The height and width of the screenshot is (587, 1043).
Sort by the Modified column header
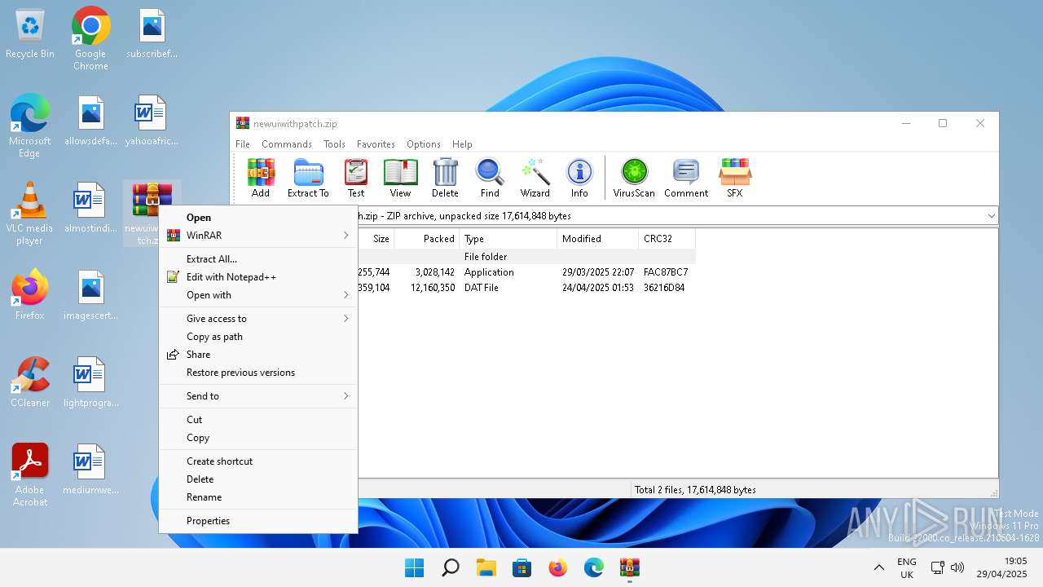click(x=597, y=239)
